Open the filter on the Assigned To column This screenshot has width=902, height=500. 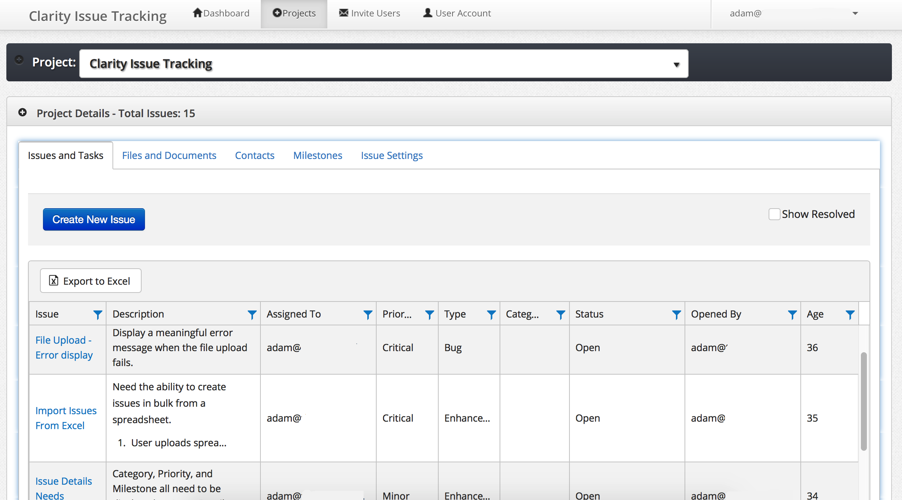(x=367, y=314)
